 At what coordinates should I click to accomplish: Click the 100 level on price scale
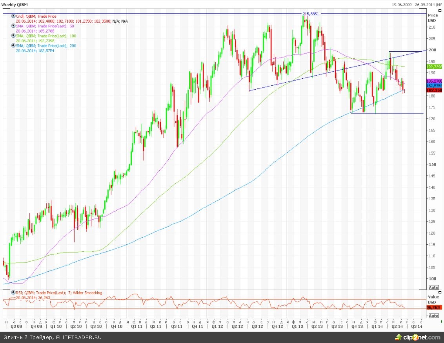click(x=432, y=278)
